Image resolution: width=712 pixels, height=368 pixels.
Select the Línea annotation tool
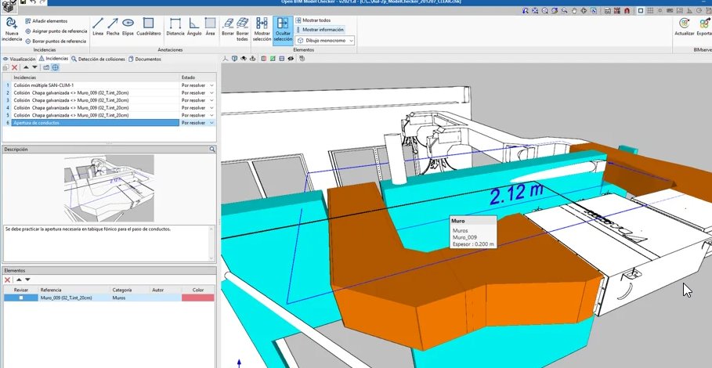(x=98, y=27)
